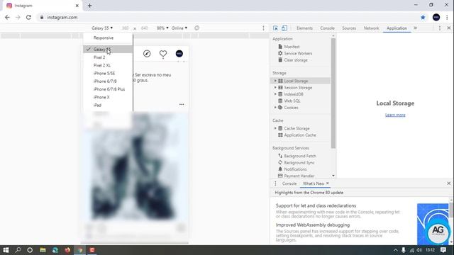Follow the Learn more link for Local Storage
The height and width of the screenshot is (255, 454).
395,115
